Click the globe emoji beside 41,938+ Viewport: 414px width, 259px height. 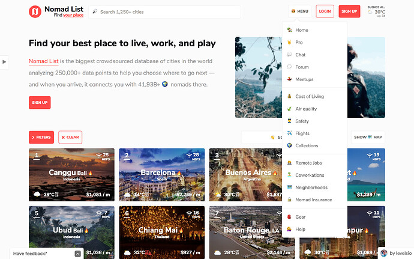165,84
